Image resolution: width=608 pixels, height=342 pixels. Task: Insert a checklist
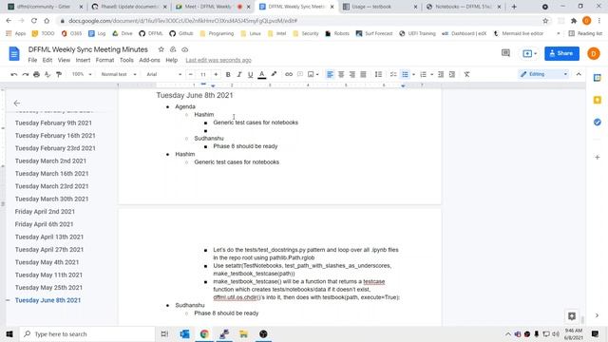pos(393,74)
